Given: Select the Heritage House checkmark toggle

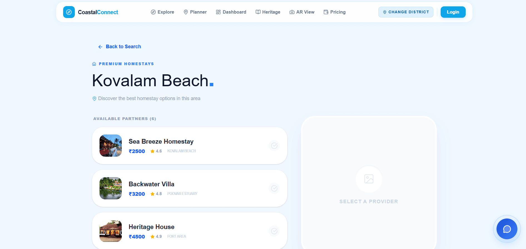Looking at the screenshot, I should pos(274,231).
